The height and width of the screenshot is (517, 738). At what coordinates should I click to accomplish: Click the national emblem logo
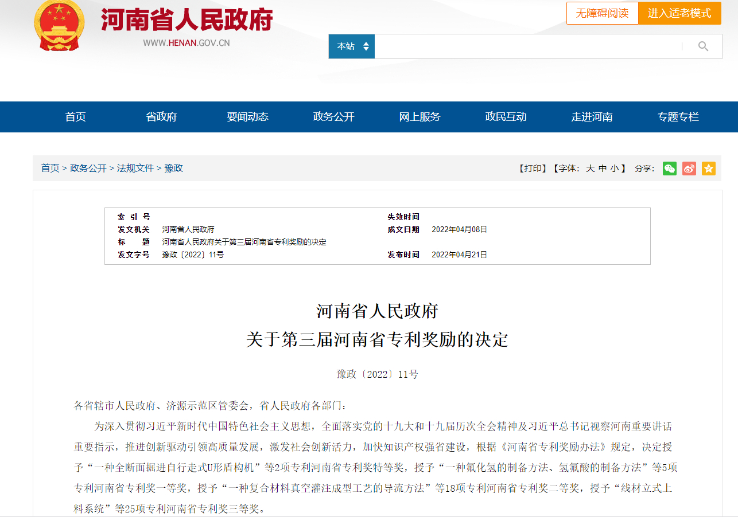(x=59, y=26)
